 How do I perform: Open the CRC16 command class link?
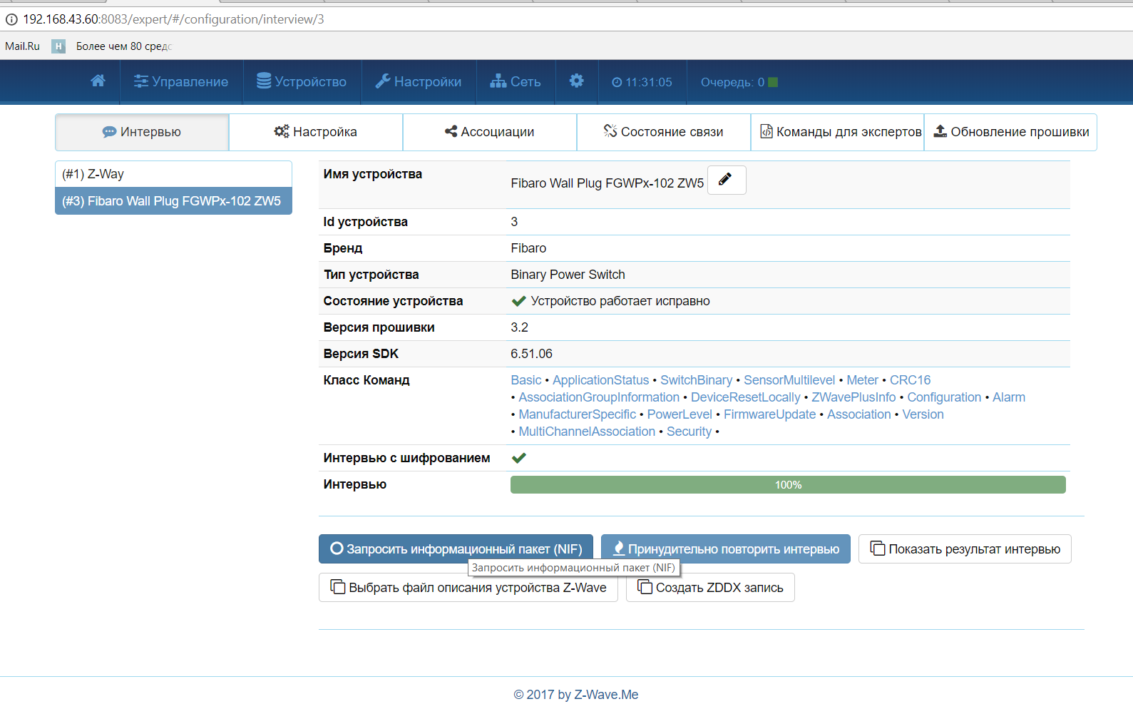click(x=911, y=380)
